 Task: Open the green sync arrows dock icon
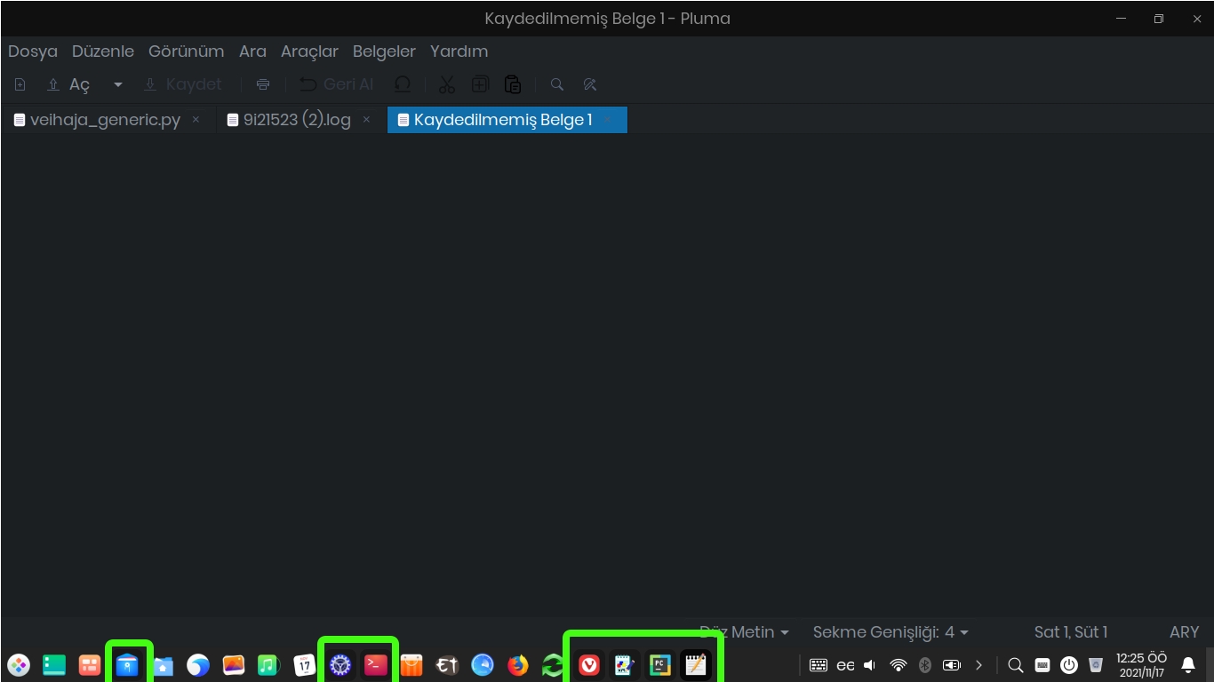tap(554, 664)
